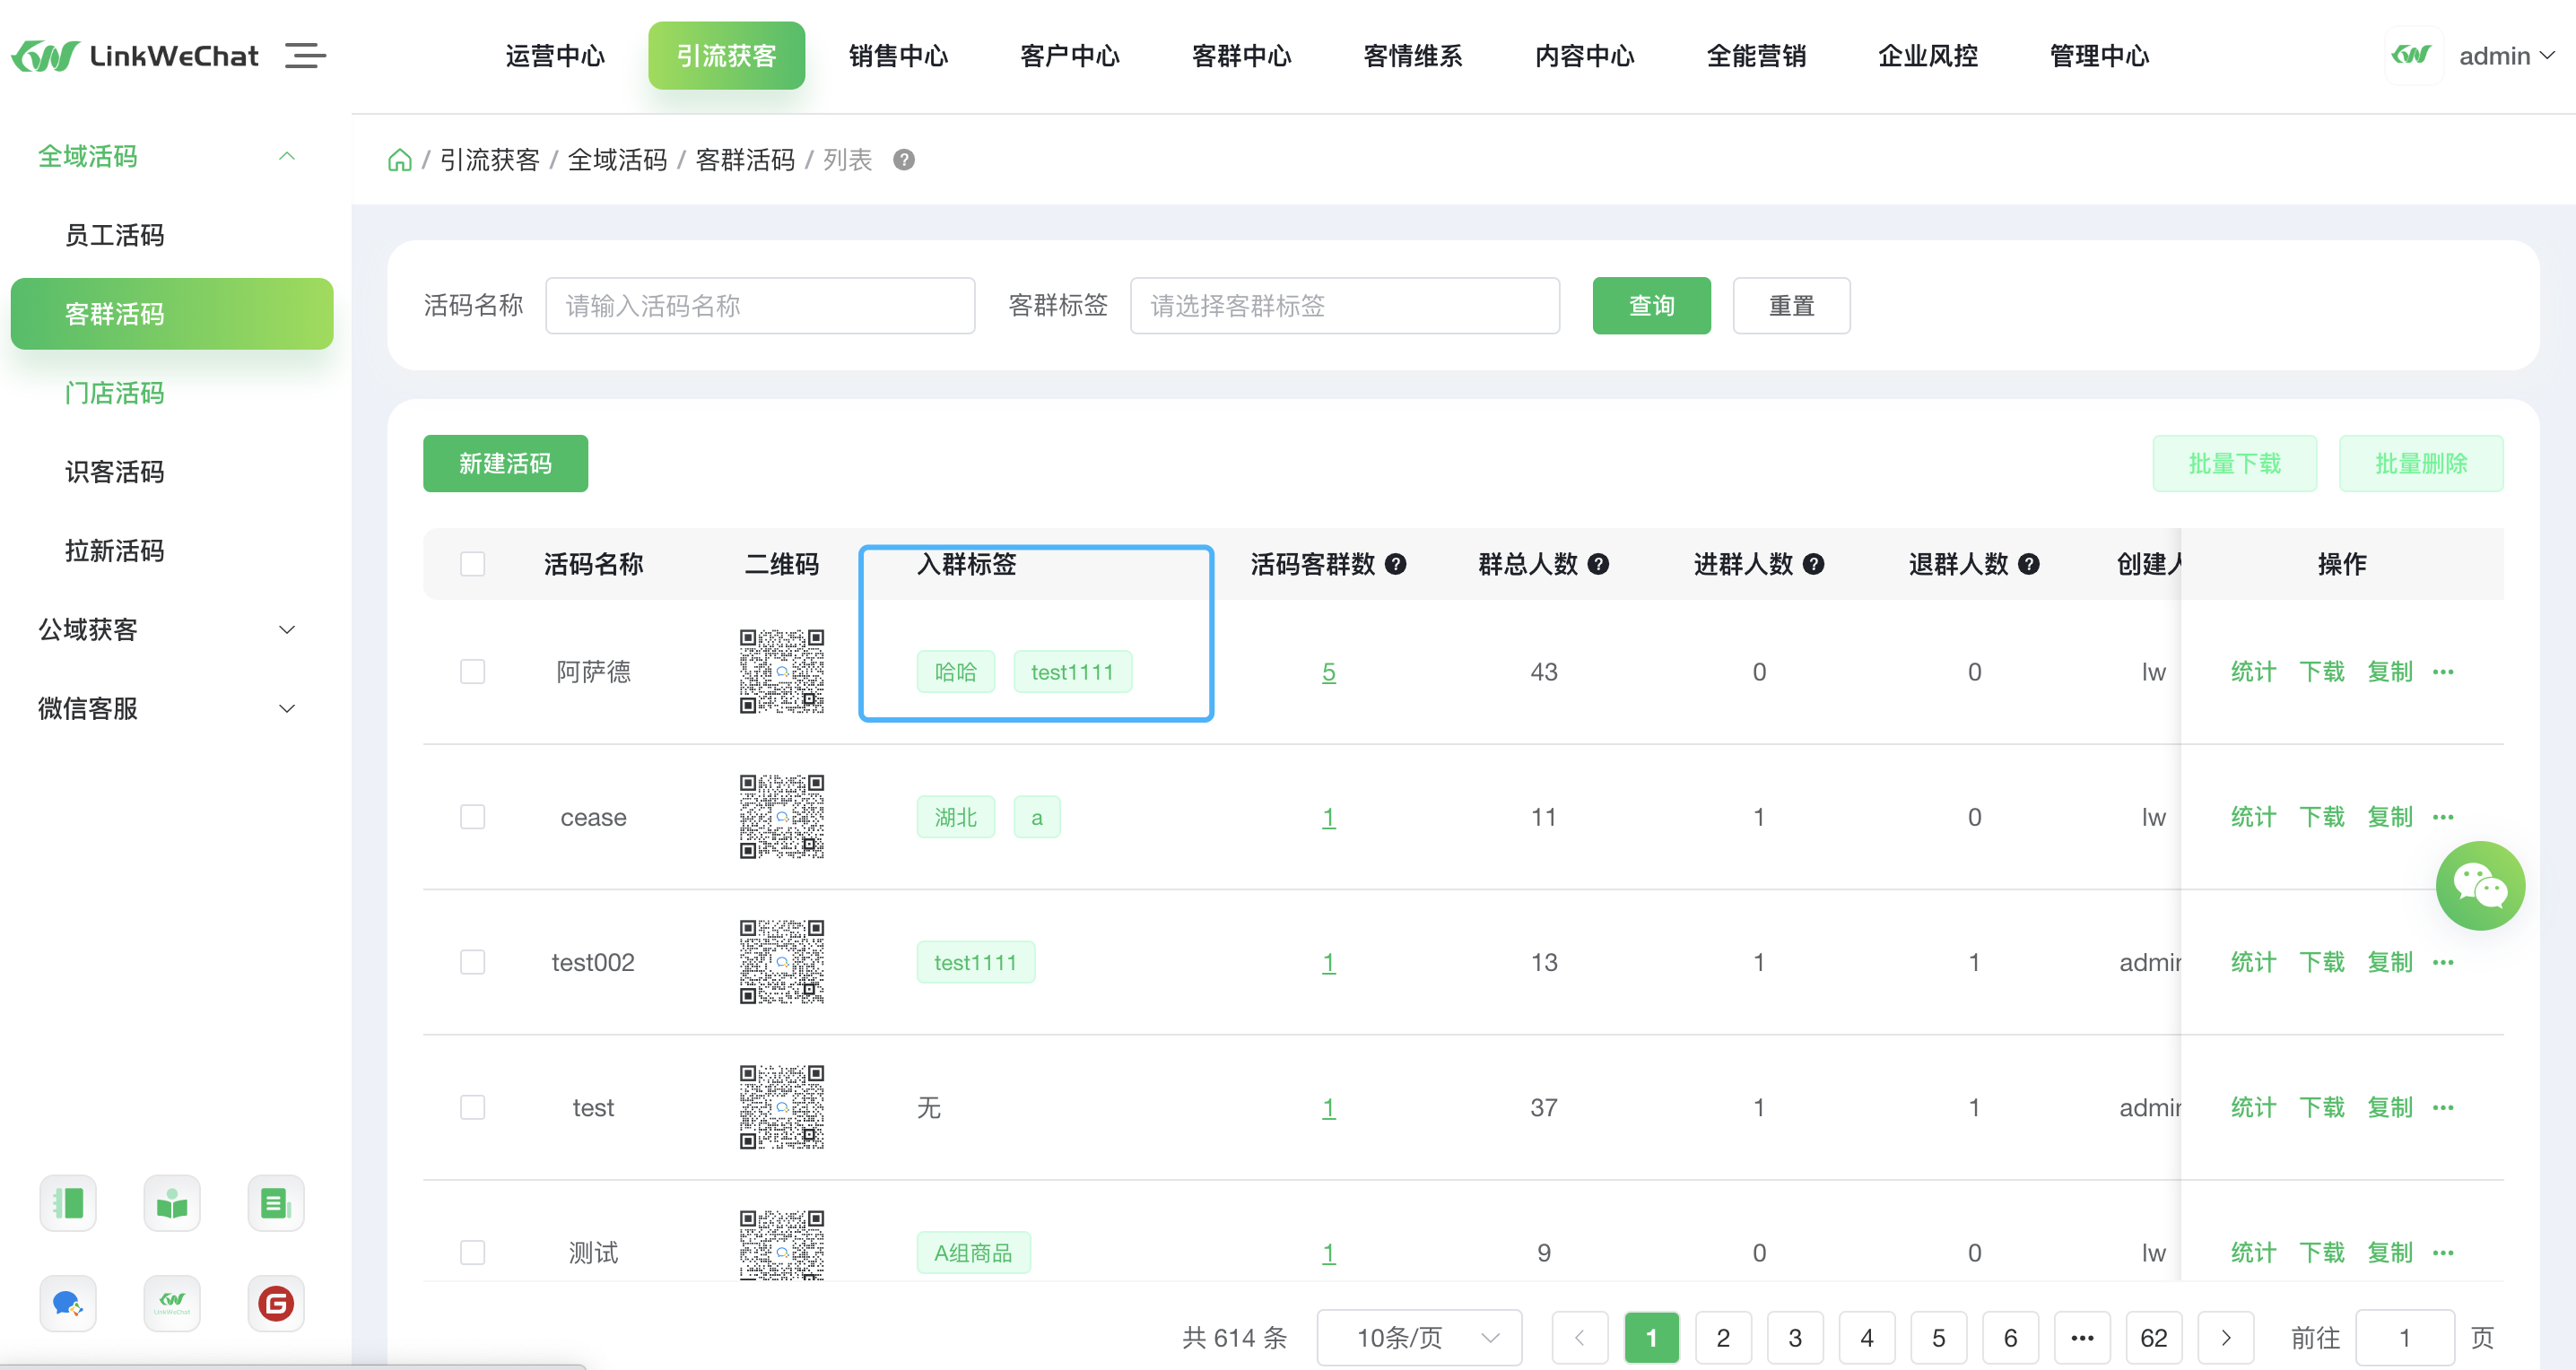Image resolution: width=2576 pixels, height=1370 pixels.
Task: Open 门店活码 in the sidebar
Action: (x=114, y=393)
